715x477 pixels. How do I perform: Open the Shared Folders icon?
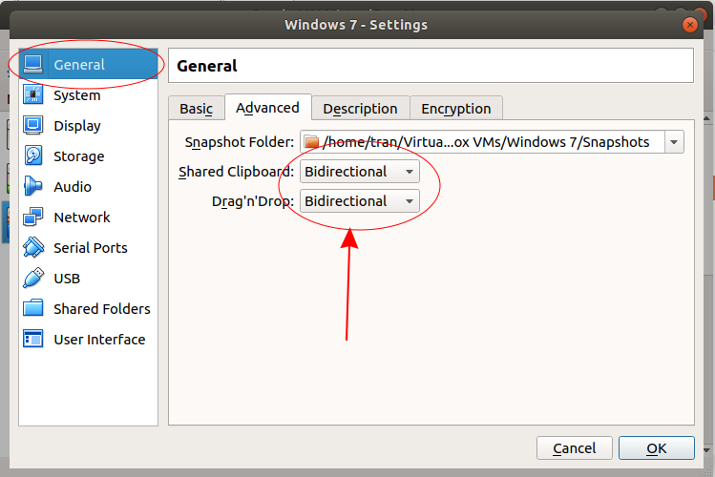pyautogui.click(x=33, y=308)
